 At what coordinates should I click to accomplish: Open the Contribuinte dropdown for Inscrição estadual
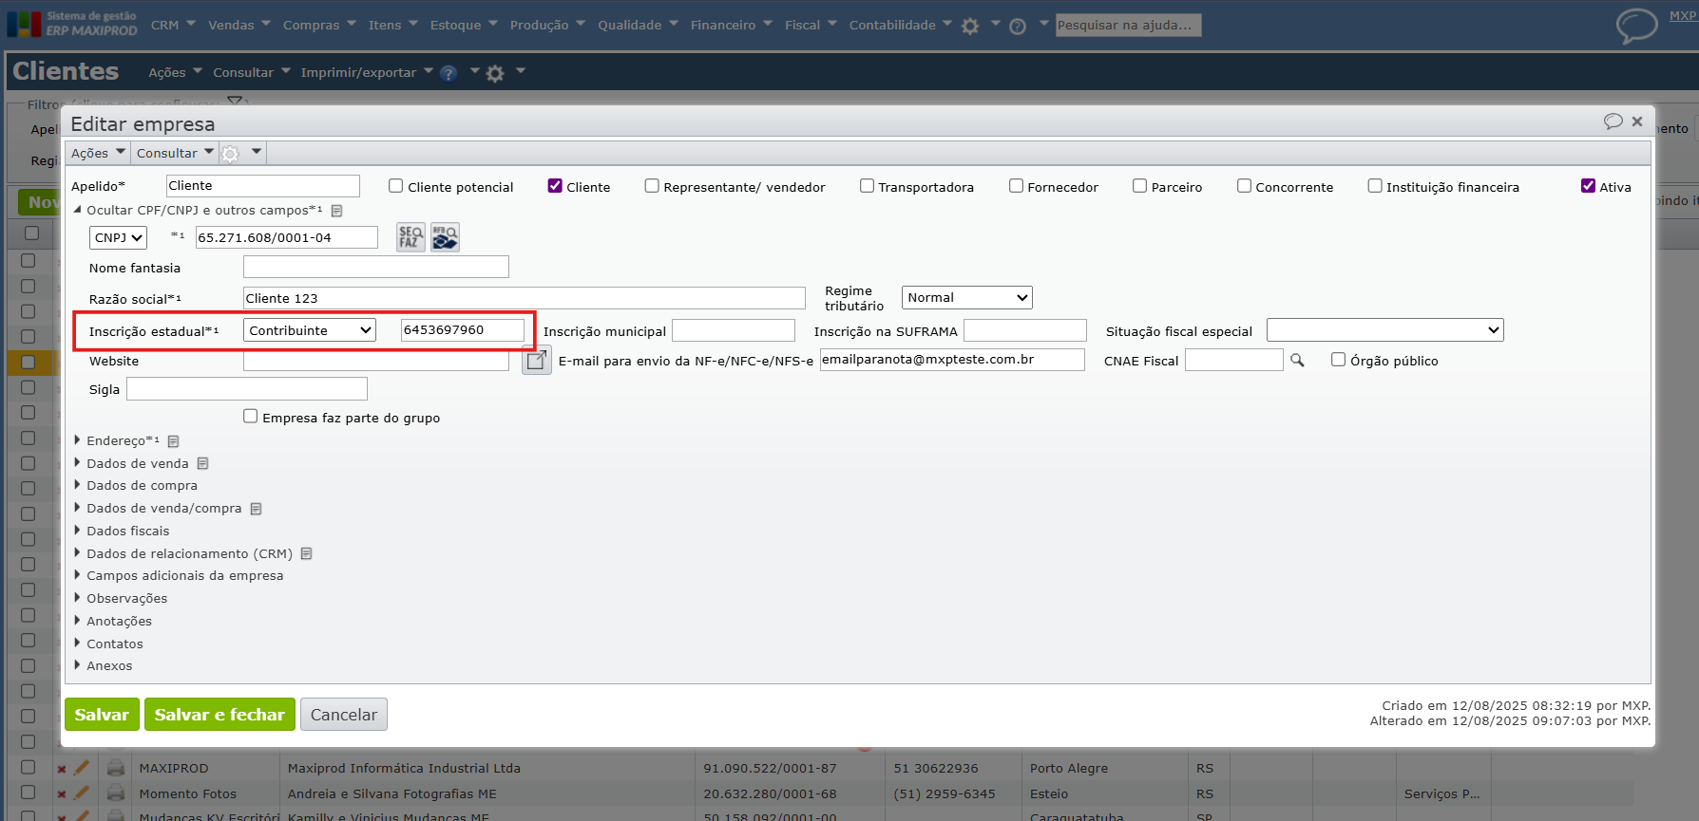click(x=310, y=330)
